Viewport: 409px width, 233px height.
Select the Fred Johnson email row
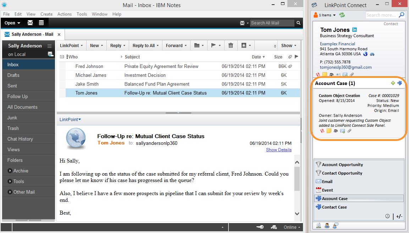(180, 66)
